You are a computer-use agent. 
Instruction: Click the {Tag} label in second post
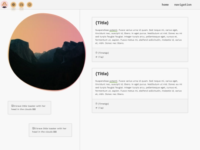coord(101,108)
